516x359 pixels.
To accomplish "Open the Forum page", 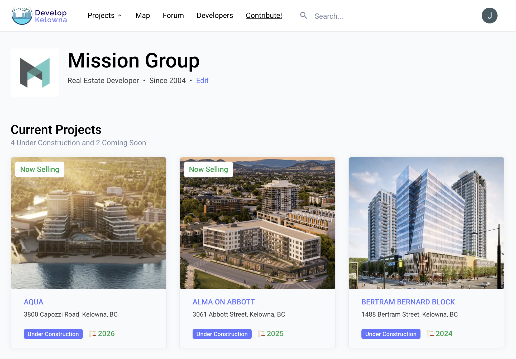I will pos(173,16).
